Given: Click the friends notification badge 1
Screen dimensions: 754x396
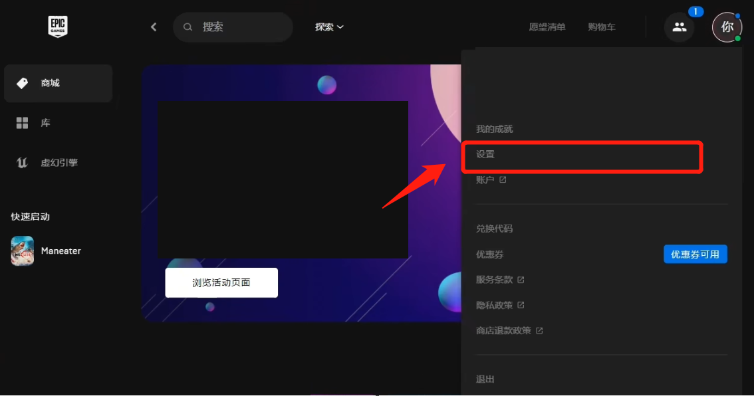Looking at the screenshot, I should coord(695,11).
